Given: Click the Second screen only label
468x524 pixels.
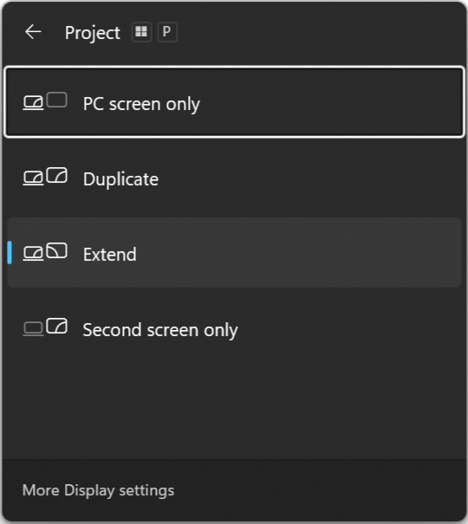Looking at the screenshot, I should click(x=160, y=330).
